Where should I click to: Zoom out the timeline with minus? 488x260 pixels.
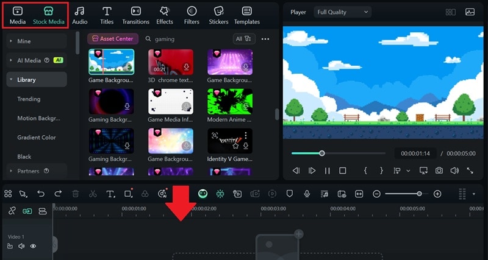tap(376, 194)
